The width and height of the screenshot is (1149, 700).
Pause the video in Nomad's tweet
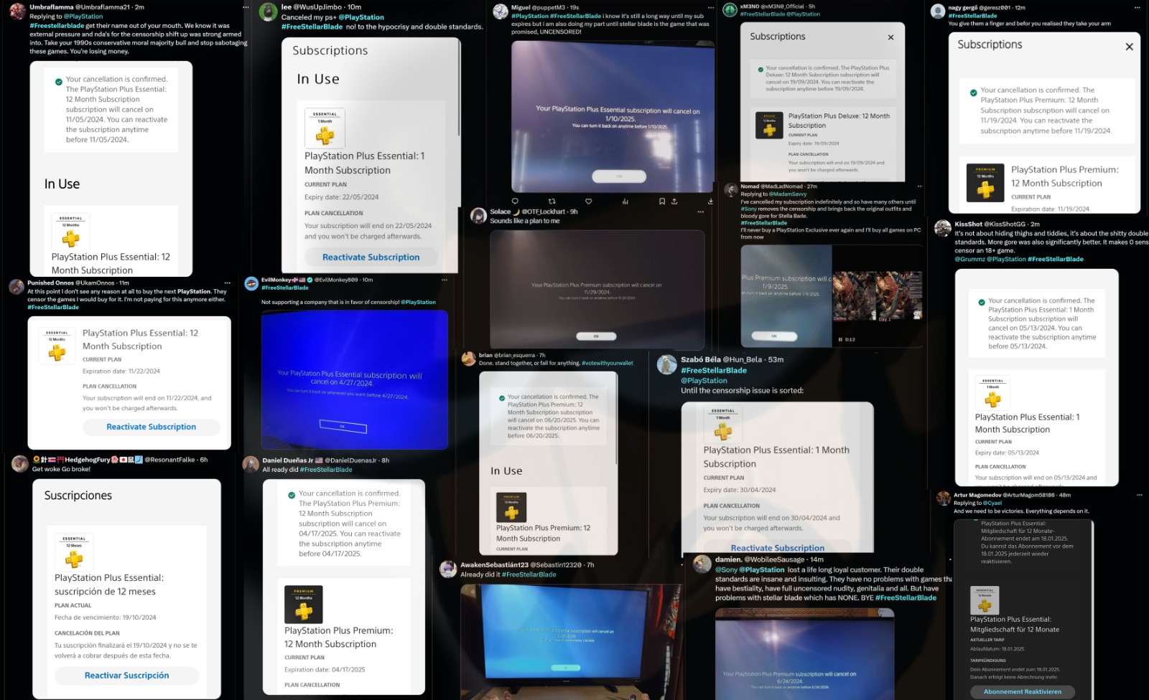840,339
